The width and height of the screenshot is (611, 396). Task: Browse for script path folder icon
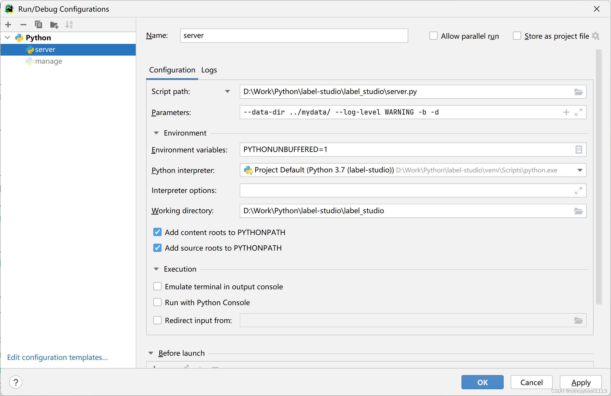578,92
